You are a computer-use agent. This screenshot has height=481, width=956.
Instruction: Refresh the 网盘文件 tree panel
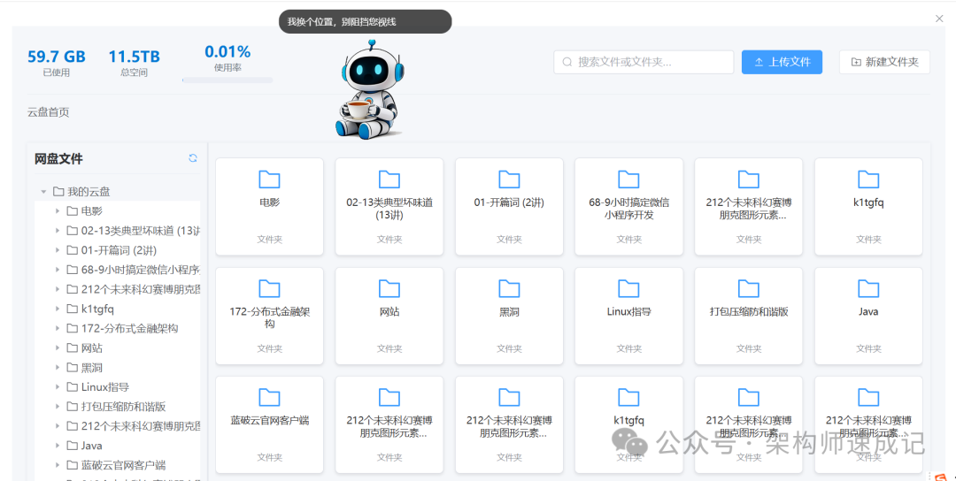(x=193, y=158)
